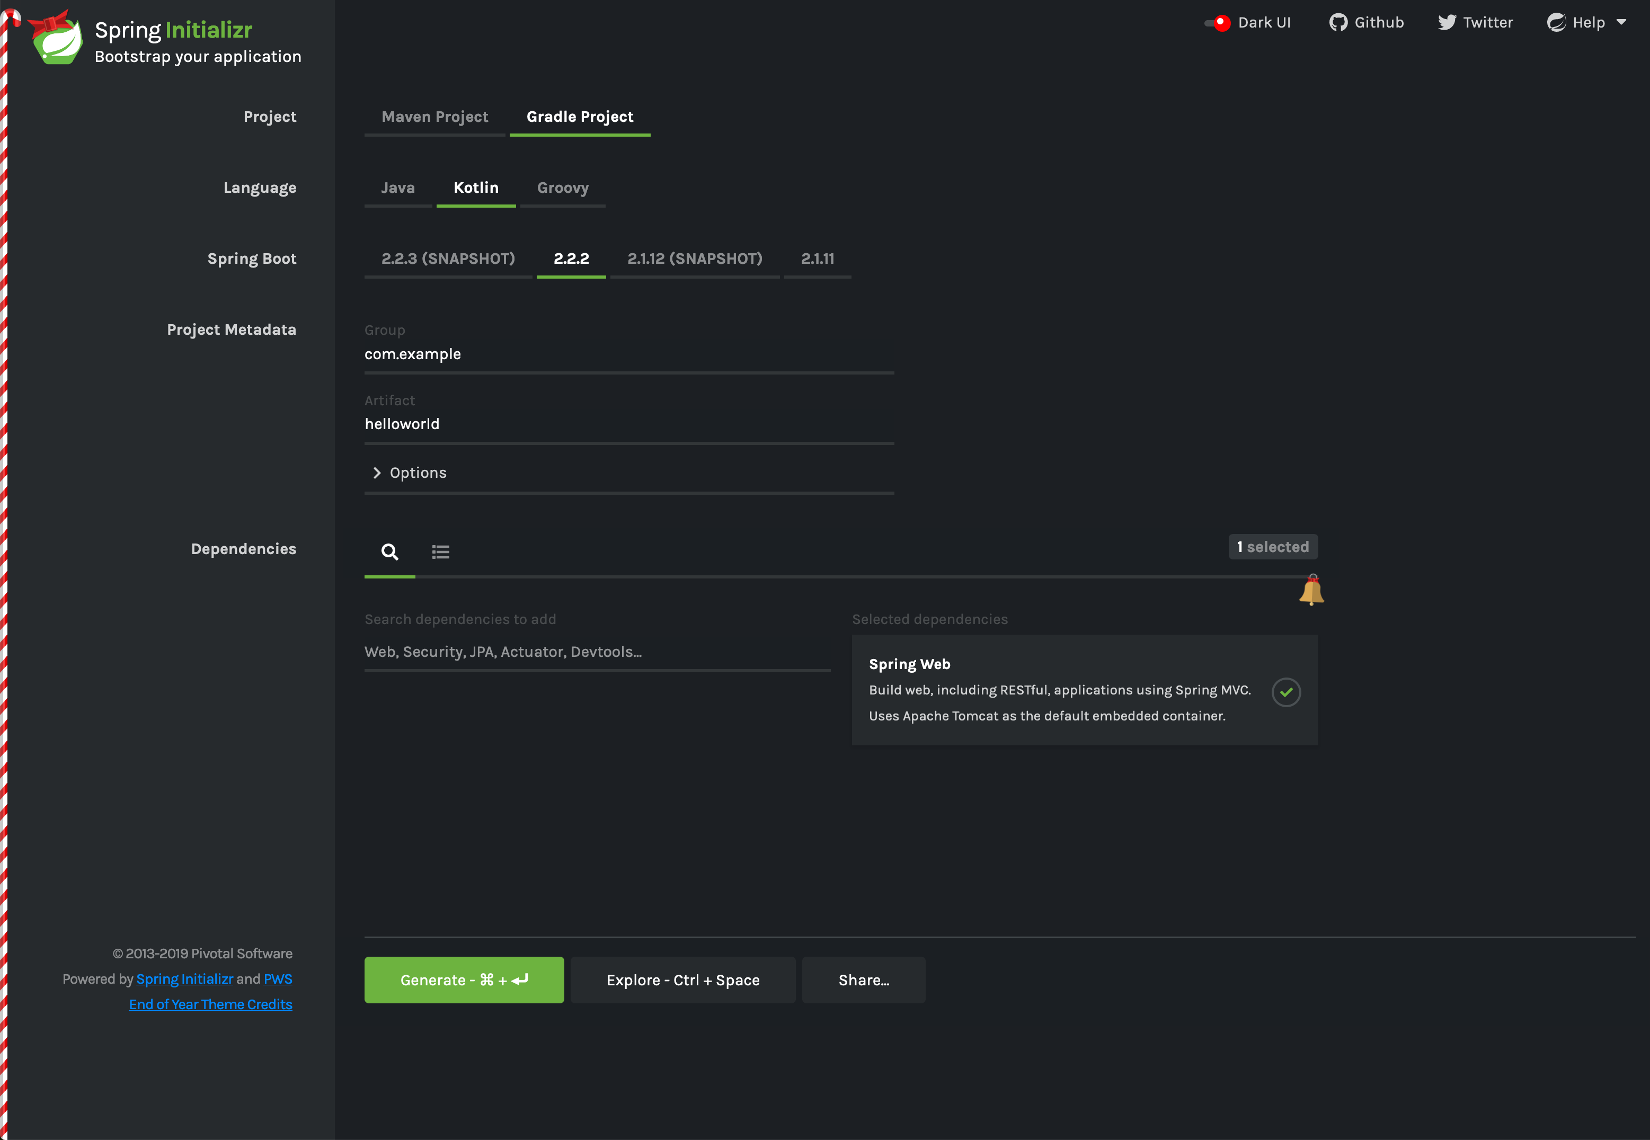Click Explore - Ctrl + Space button

[x=683, y=980]
